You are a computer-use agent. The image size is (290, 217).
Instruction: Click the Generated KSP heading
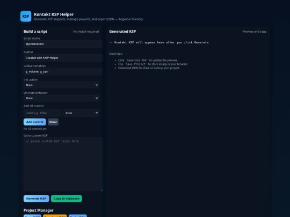point(122,32)
